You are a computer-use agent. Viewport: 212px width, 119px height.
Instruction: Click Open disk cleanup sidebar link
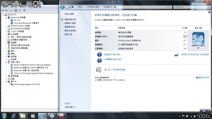click(70, 31)
